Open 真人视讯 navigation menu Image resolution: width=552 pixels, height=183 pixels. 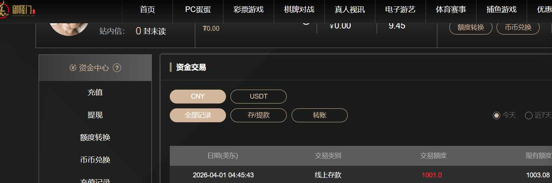pyautogui.click(x=350, y=10)
